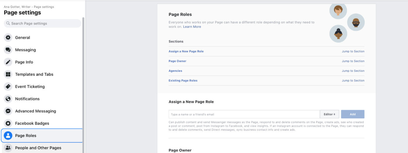Image resolution: width=408 pixels, height=153 pixels.
Task: Open the Page Roles settings tab
Action: (26, 136)
